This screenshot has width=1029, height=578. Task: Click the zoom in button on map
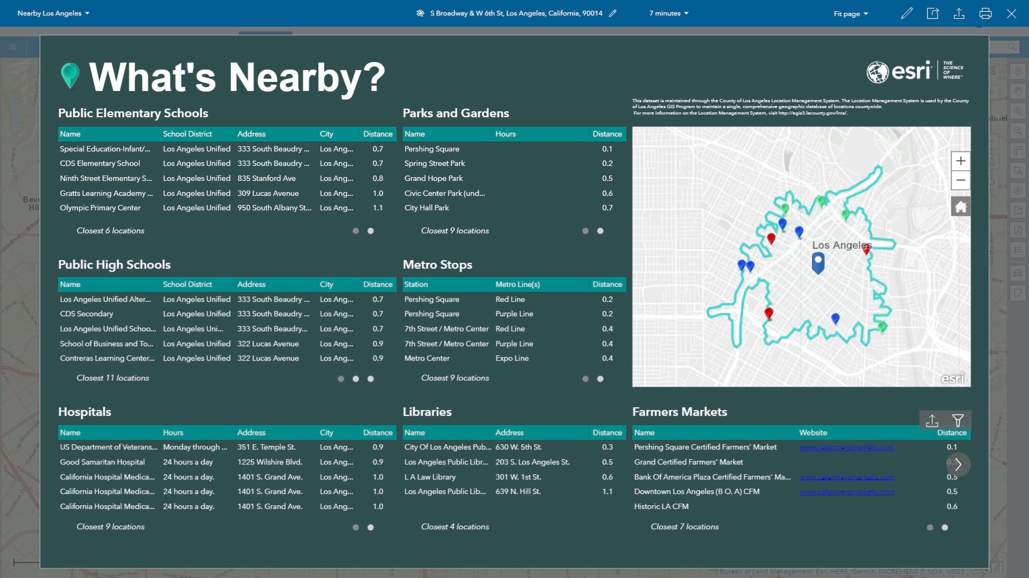(959, 161)
